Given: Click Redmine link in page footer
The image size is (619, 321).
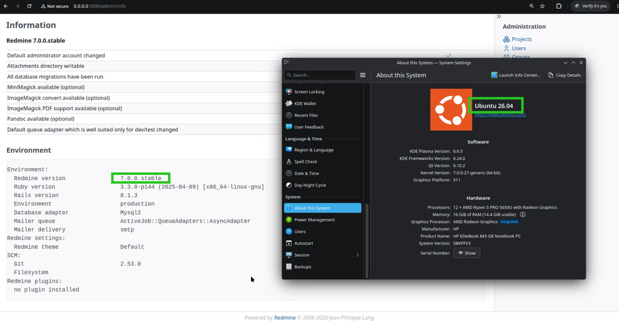Looking at the screenshot, I should (x=285, y=318).
